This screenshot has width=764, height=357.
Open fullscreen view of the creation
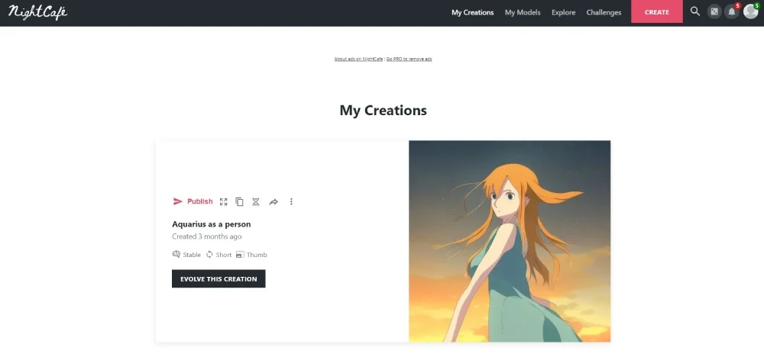[224, 201]
